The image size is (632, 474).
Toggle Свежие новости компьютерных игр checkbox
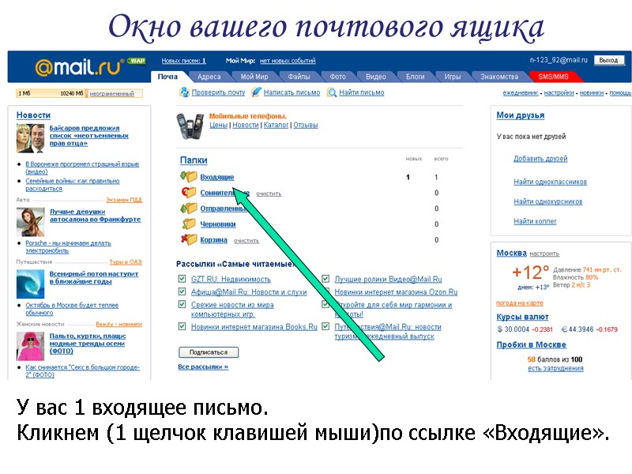(x=182, y=304)
